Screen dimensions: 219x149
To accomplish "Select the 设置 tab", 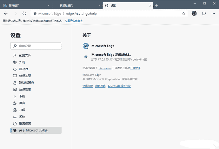I will 128,6.
